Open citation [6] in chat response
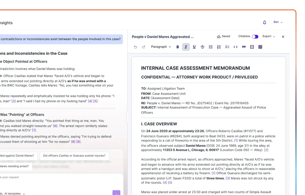 tap(55, 126)
